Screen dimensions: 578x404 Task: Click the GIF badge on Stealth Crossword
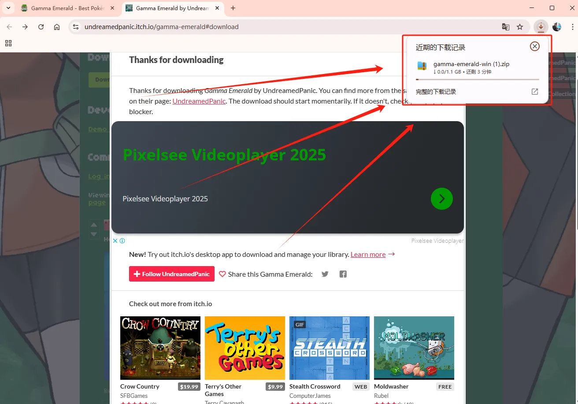tap(300, 324)
